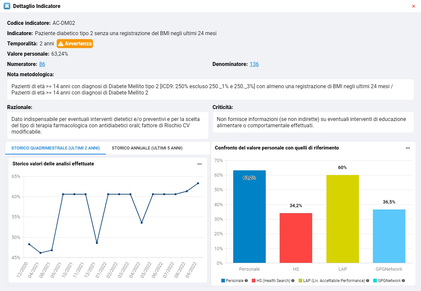This screenshot has width=421, height=291.
Task: Toggle HS (Health Search) series in legend
Action: coord(273,280)
